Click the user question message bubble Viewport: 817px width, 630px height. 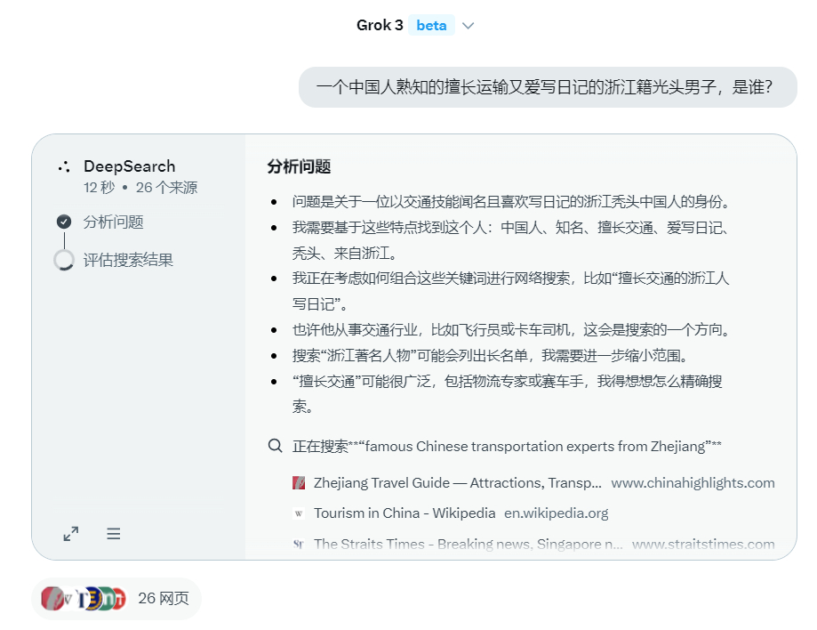tap(548, 87)
